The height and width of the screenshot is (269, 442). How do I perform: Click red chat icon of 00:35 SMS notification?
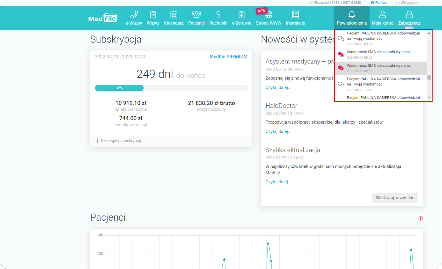pos(341,54)
